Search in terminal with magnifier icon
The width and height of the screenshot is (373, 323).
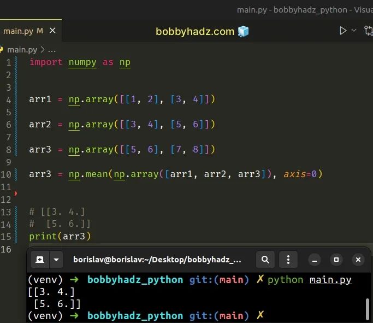point(265,260)
